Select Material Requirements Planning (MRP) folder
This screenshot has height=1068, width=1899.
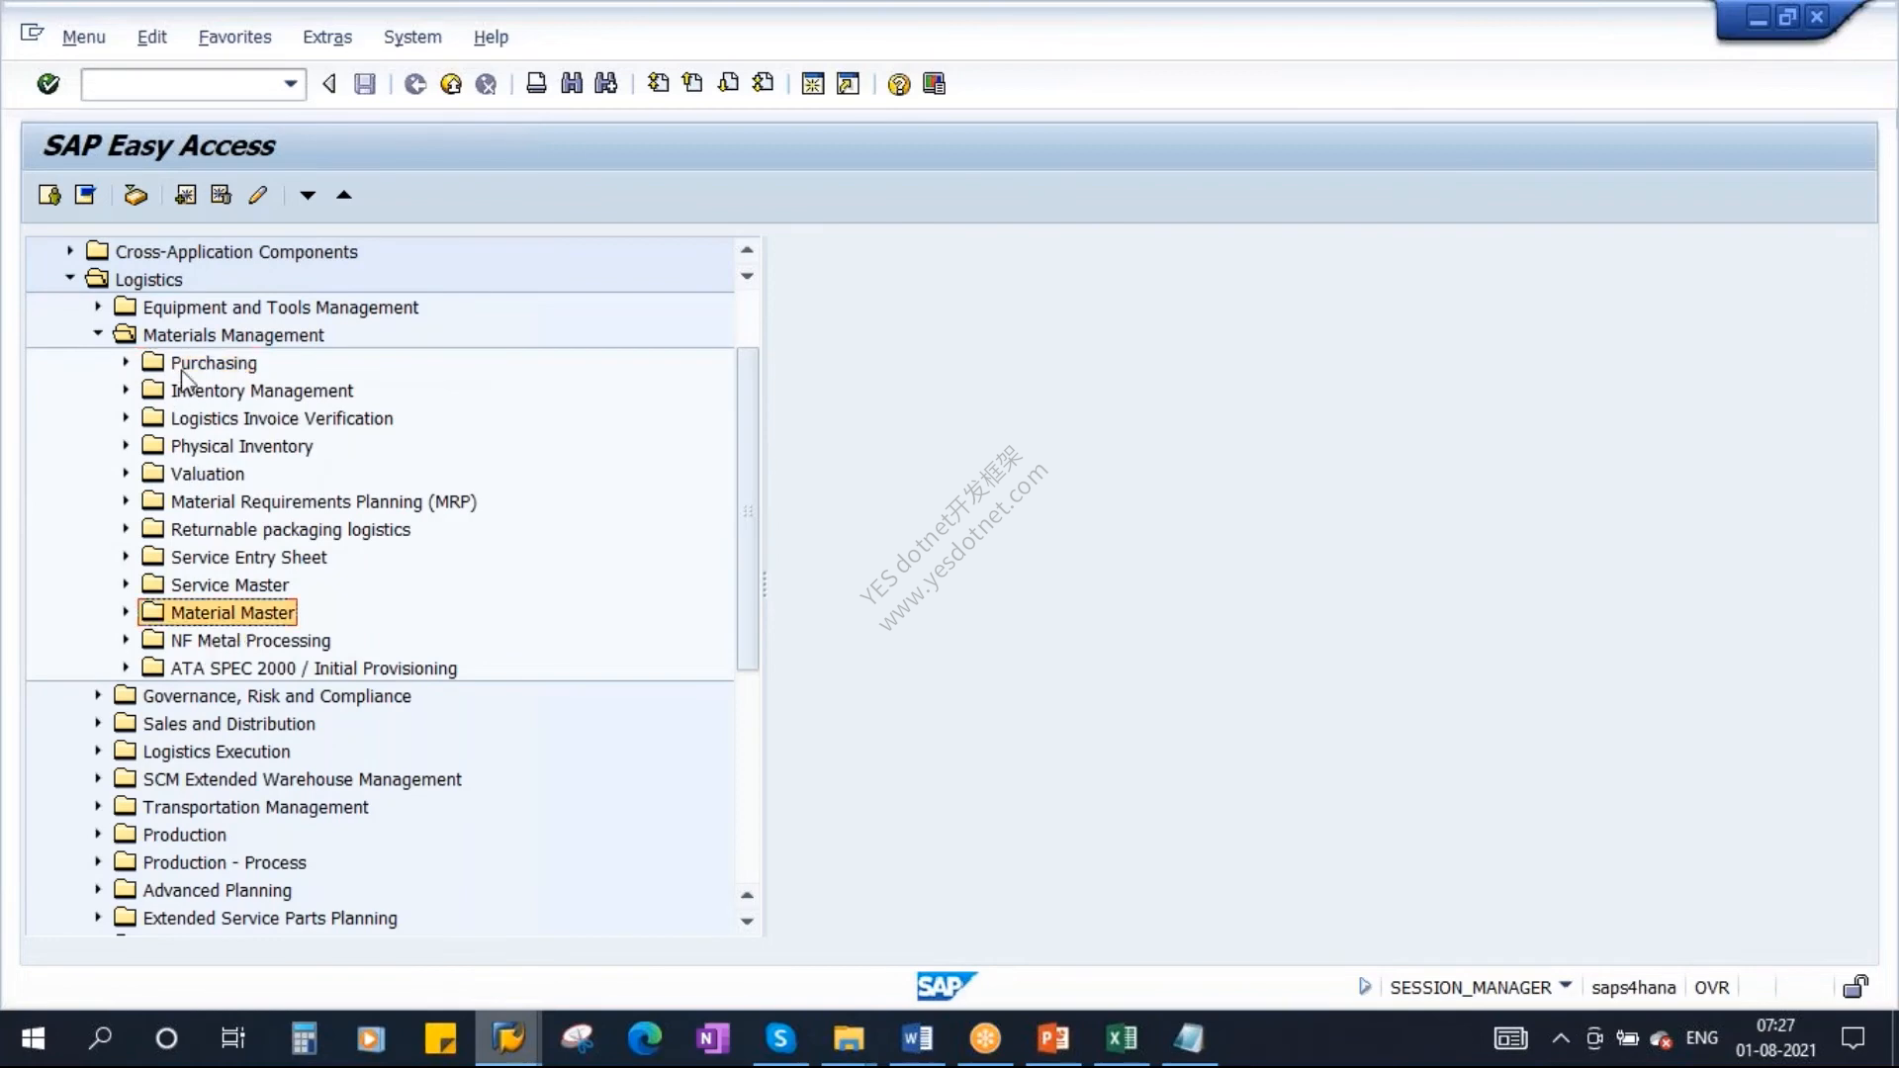coord(323,501)
